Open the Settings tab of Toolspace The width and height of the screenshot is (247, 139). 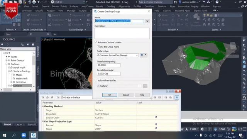[38, 71]
